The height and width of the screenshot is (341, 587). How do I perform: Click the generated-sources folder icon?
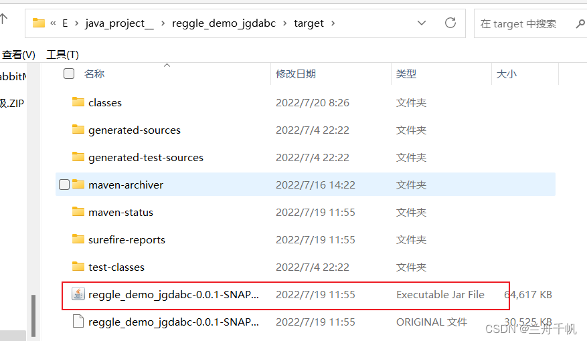click(x=78, y=129)
